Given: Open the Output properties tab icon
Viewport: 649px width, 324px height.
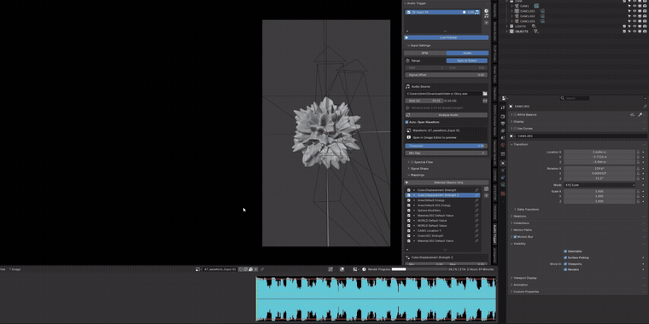Looking at the screenshot, I should click(503, 124).
